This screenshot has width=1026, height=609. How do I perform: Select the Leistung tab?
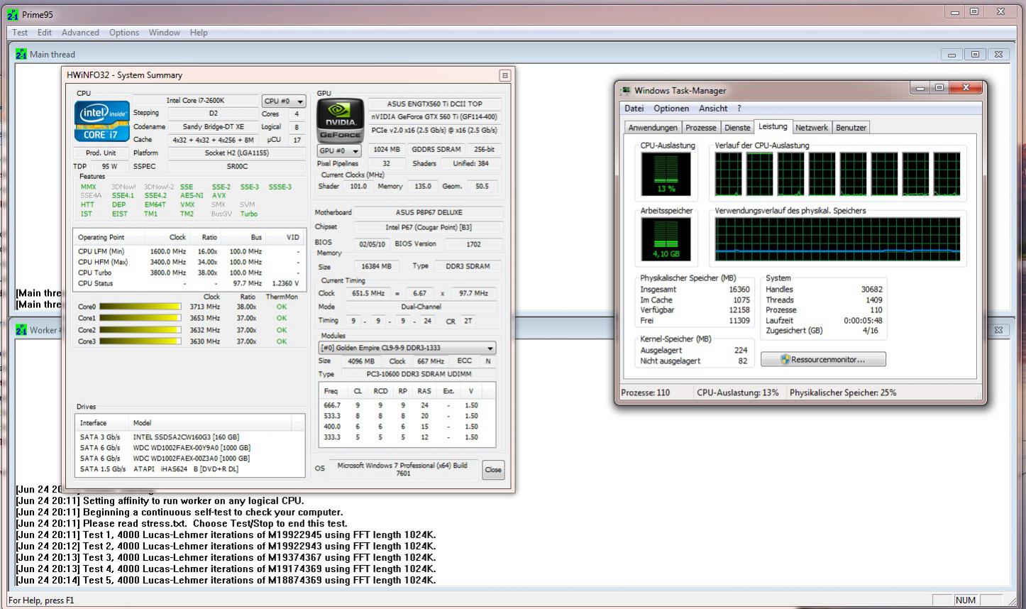[x=773, y=126]
